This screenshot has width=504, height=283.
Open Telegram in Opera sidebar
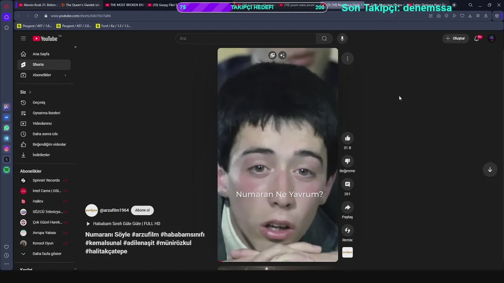pos(7,138)
